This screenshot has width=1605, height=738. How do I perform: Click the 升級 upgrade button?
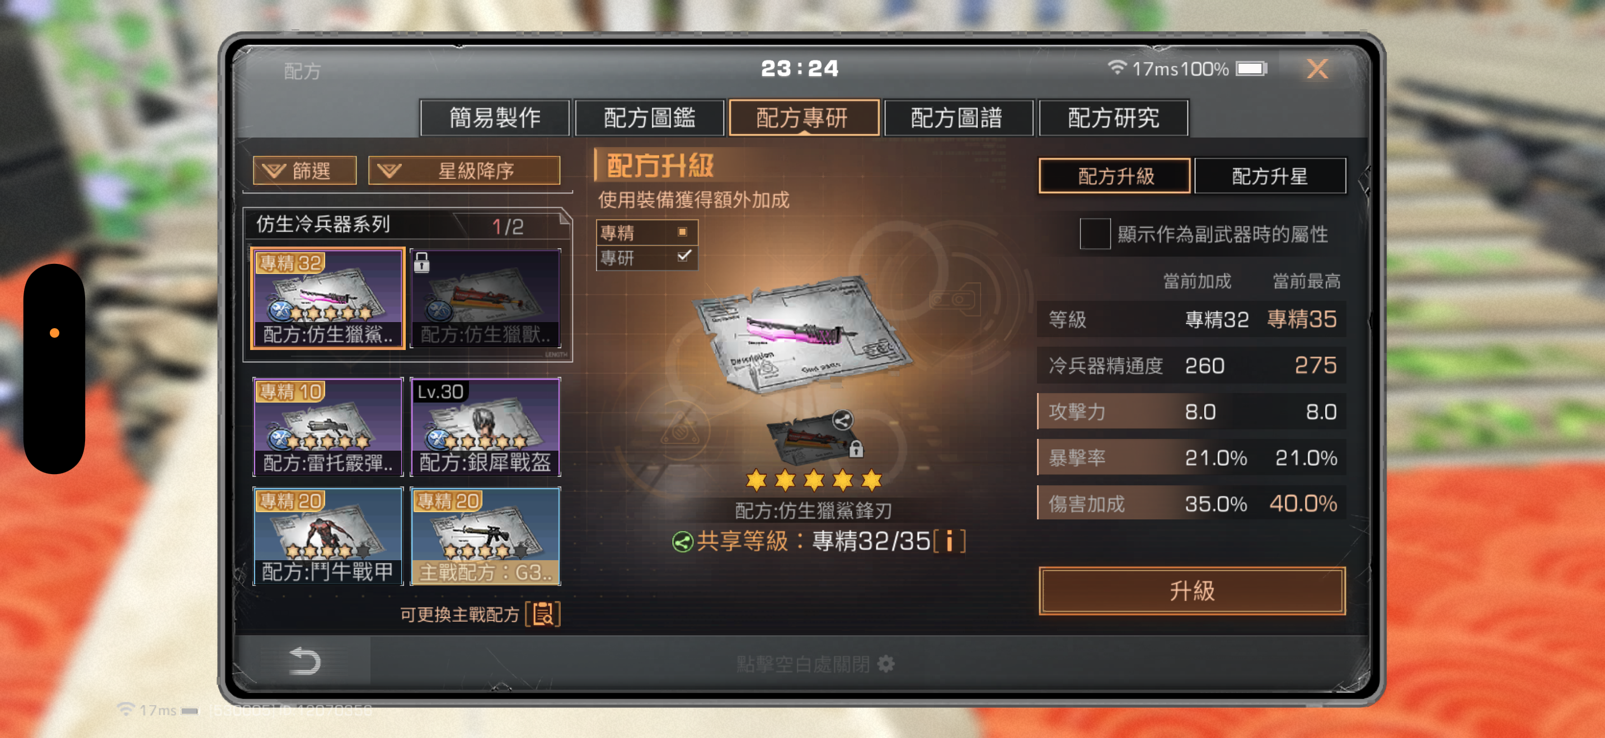coord(1191,590)
